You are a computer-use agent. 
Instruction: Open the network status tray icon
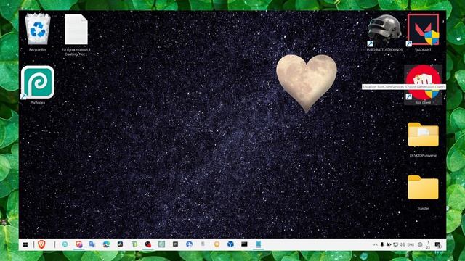pos(395,244)
